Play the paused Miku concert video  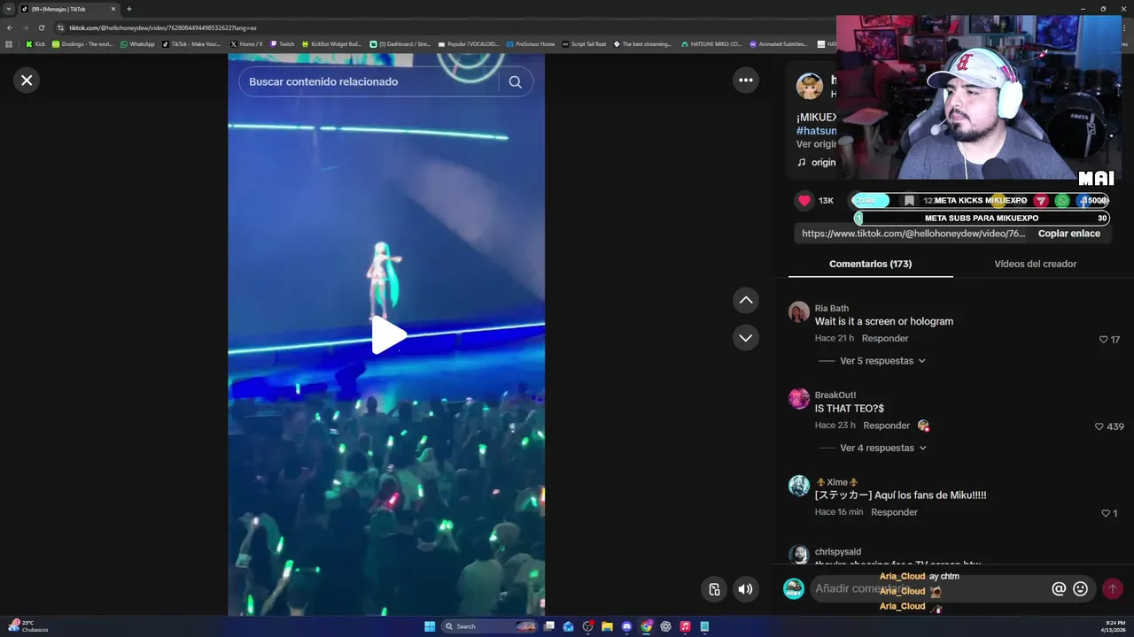click(387, 335)
